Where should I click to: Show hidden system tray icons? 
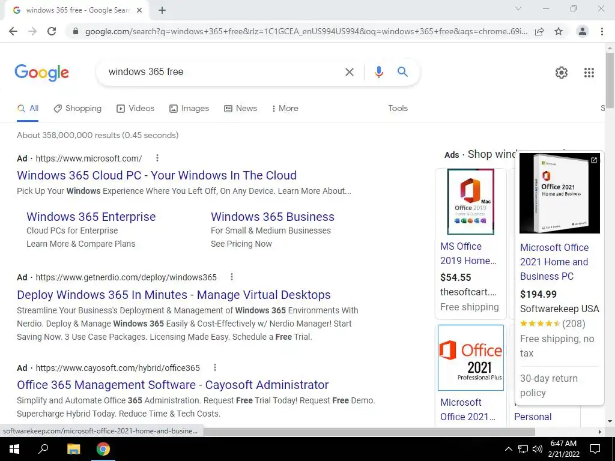tap(508, 449)
